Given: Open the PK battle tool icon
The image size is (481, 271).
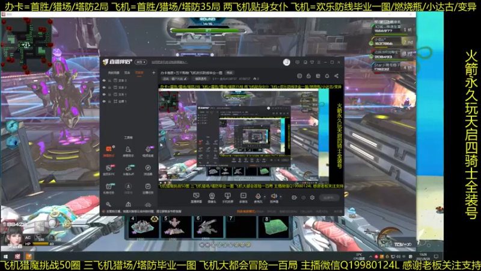Looking at the screenshot, I should (109, 170).
